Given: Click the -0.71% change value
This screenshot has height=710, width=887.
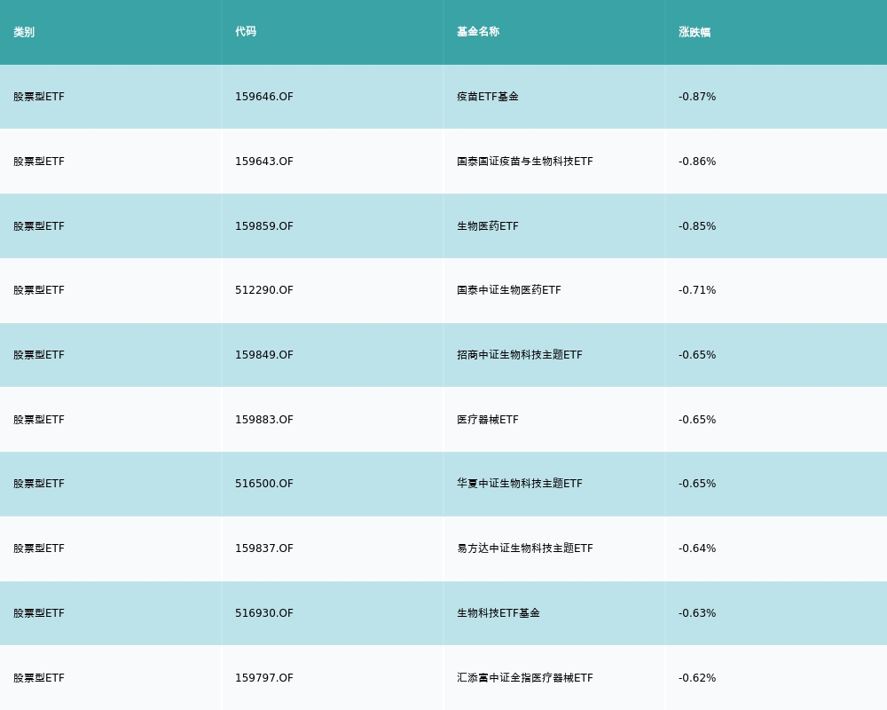Looking at the screenshot, I should [697, 290].
